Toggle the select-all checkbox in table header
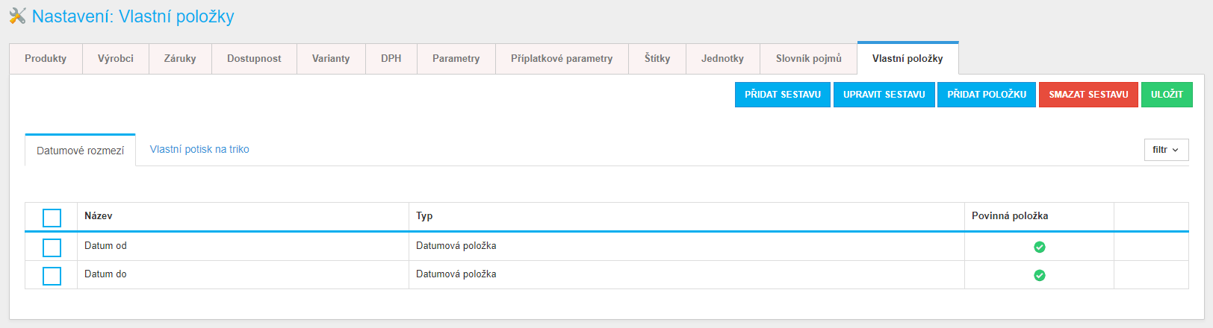 (52, 218)
